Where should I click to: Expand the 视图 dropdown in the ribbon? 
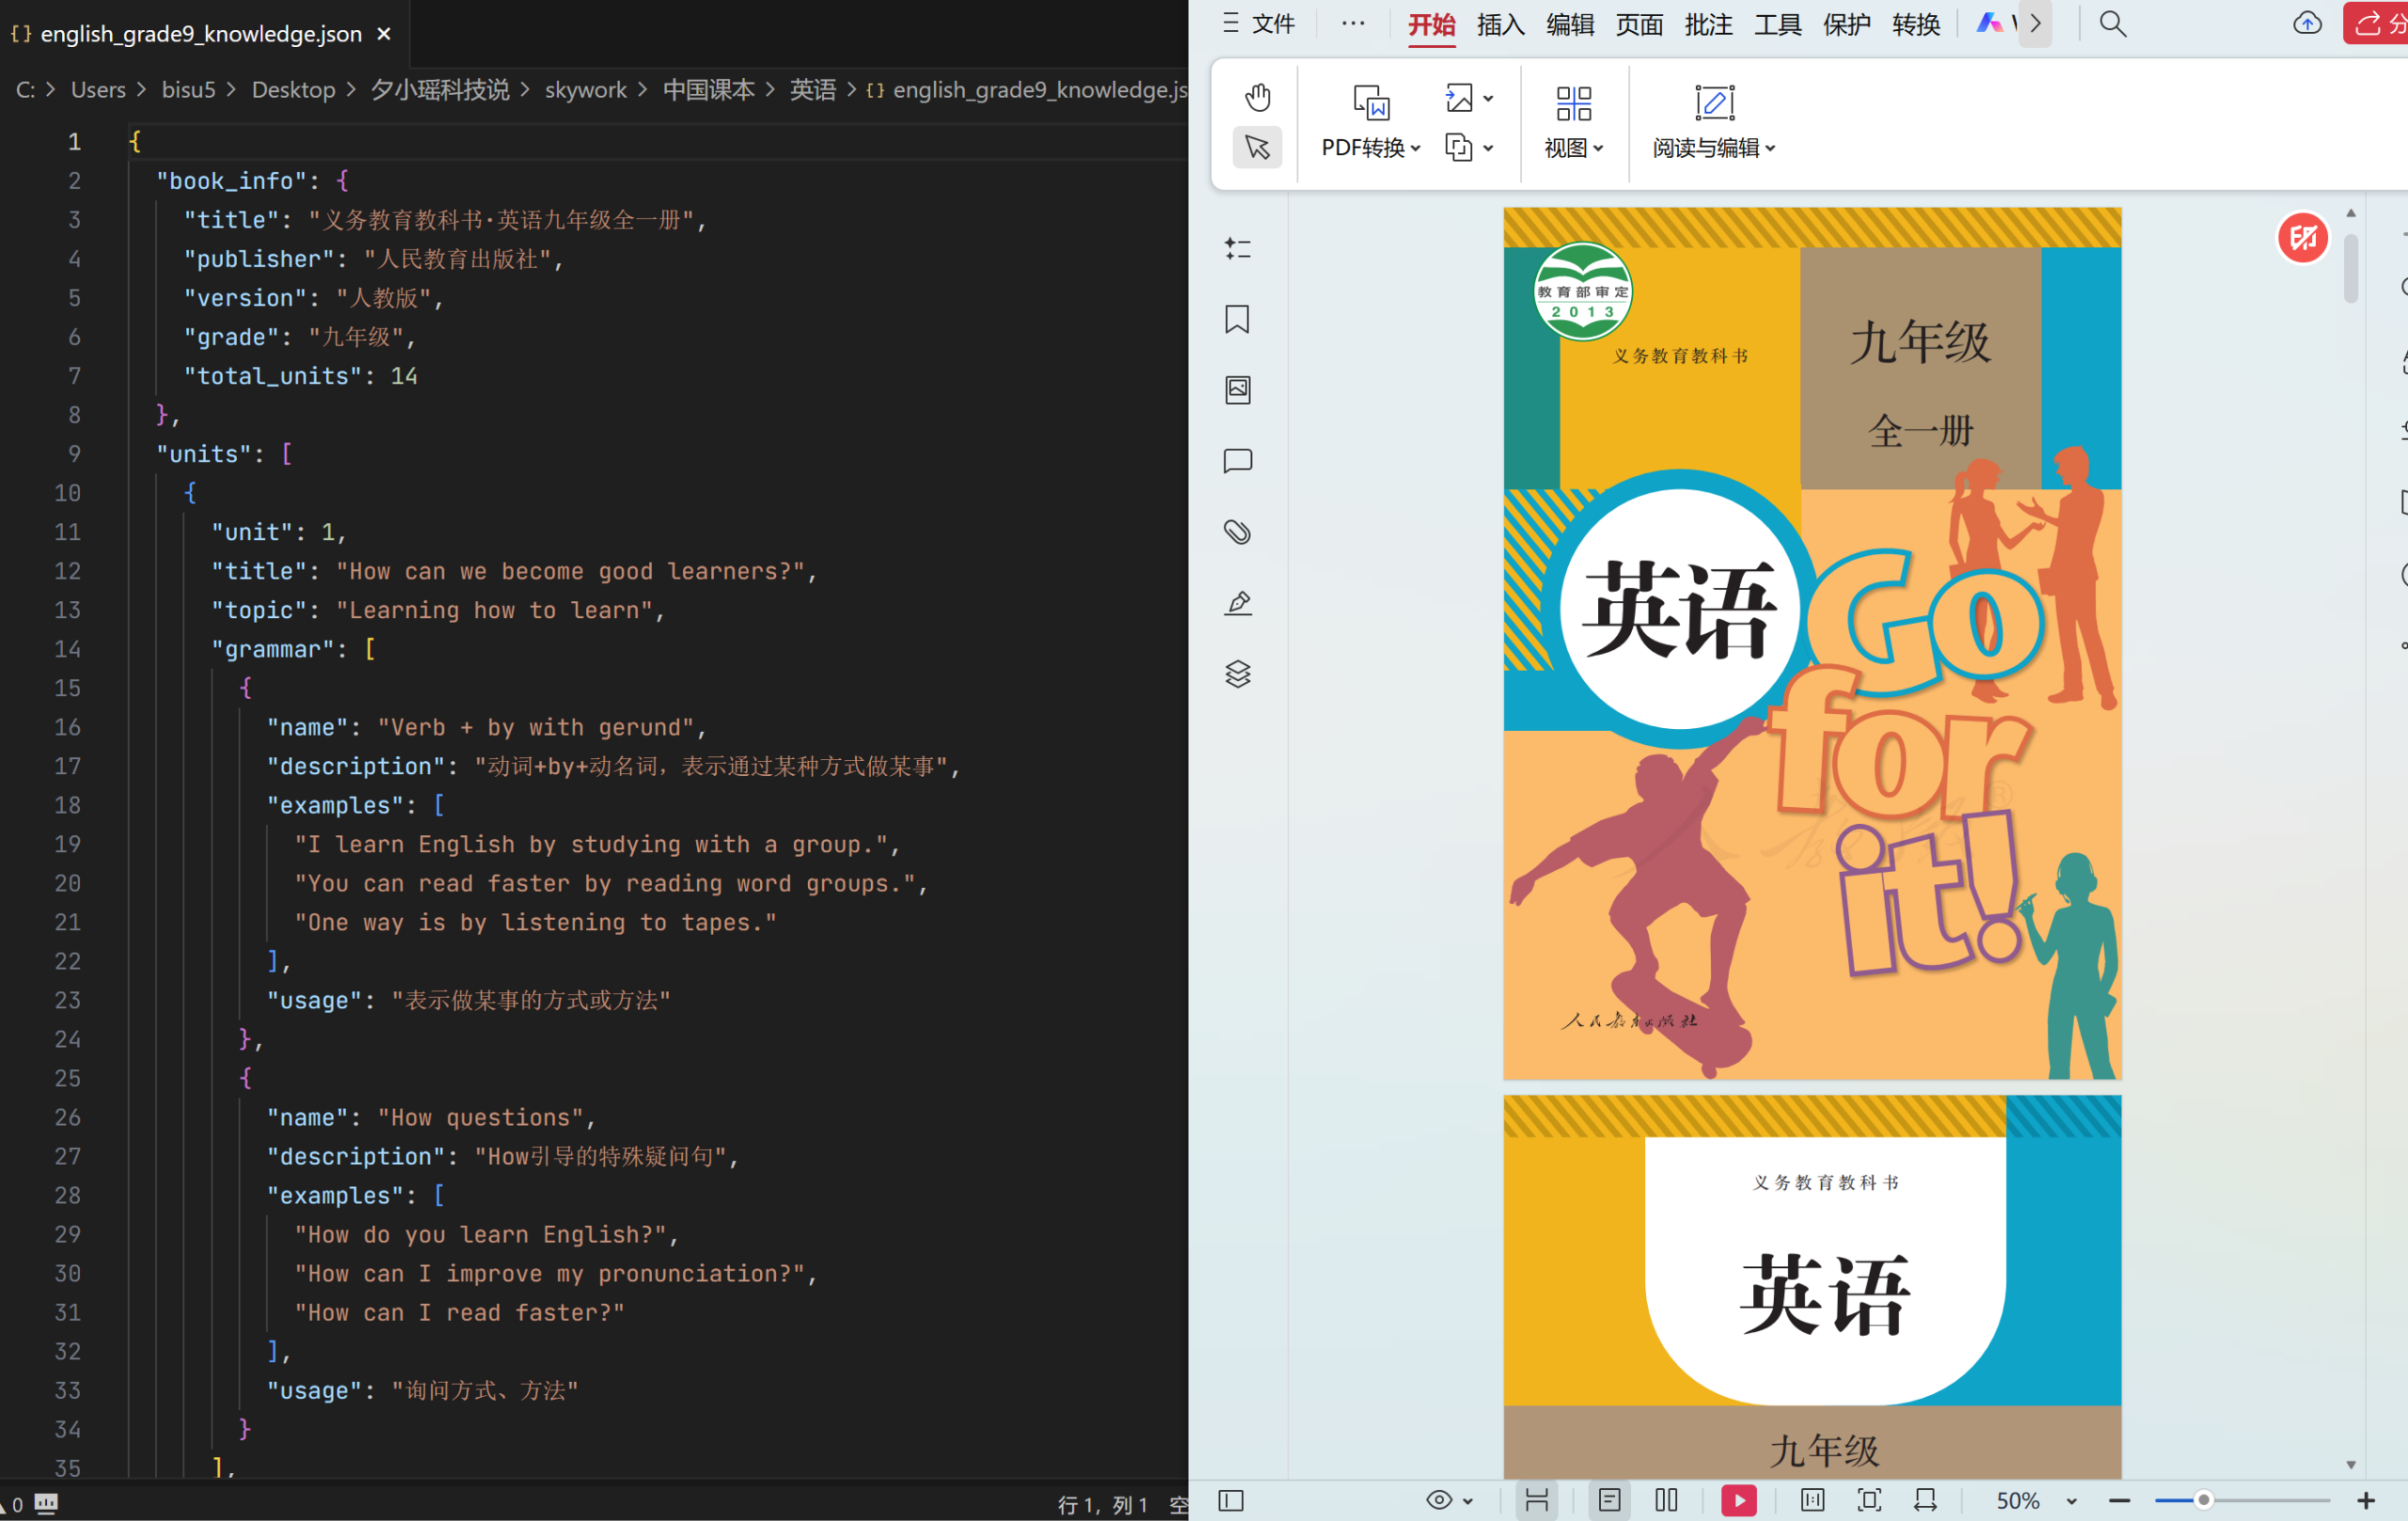1572,147
